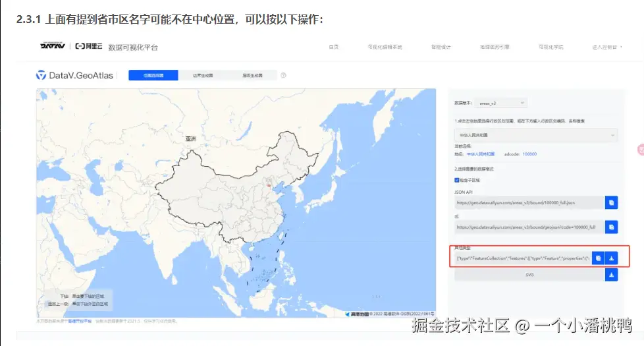Open 可视化编辑系统 in top navigation
The image size is (644, 346).
click(x=385, y=47)
